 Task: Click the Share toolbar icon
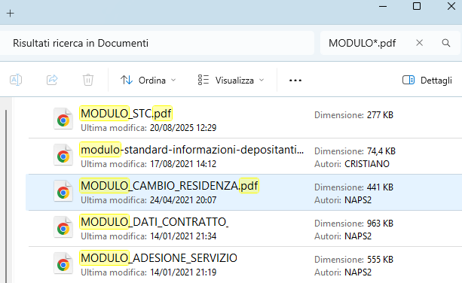coord(52,80)
